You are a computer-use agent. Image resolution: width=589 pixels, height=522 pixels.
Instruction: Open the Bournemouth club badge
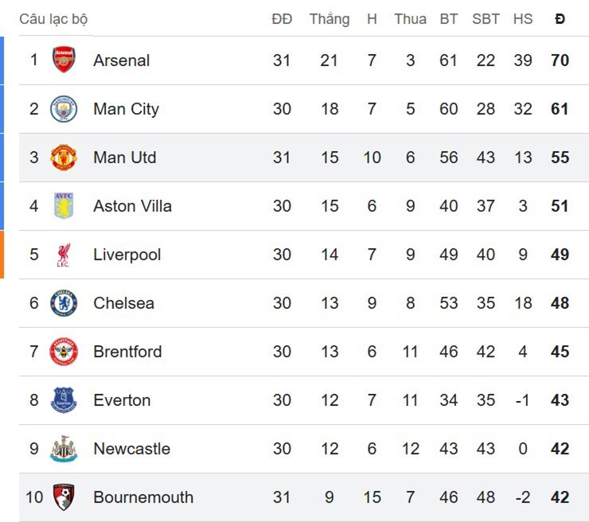(64, 497)
